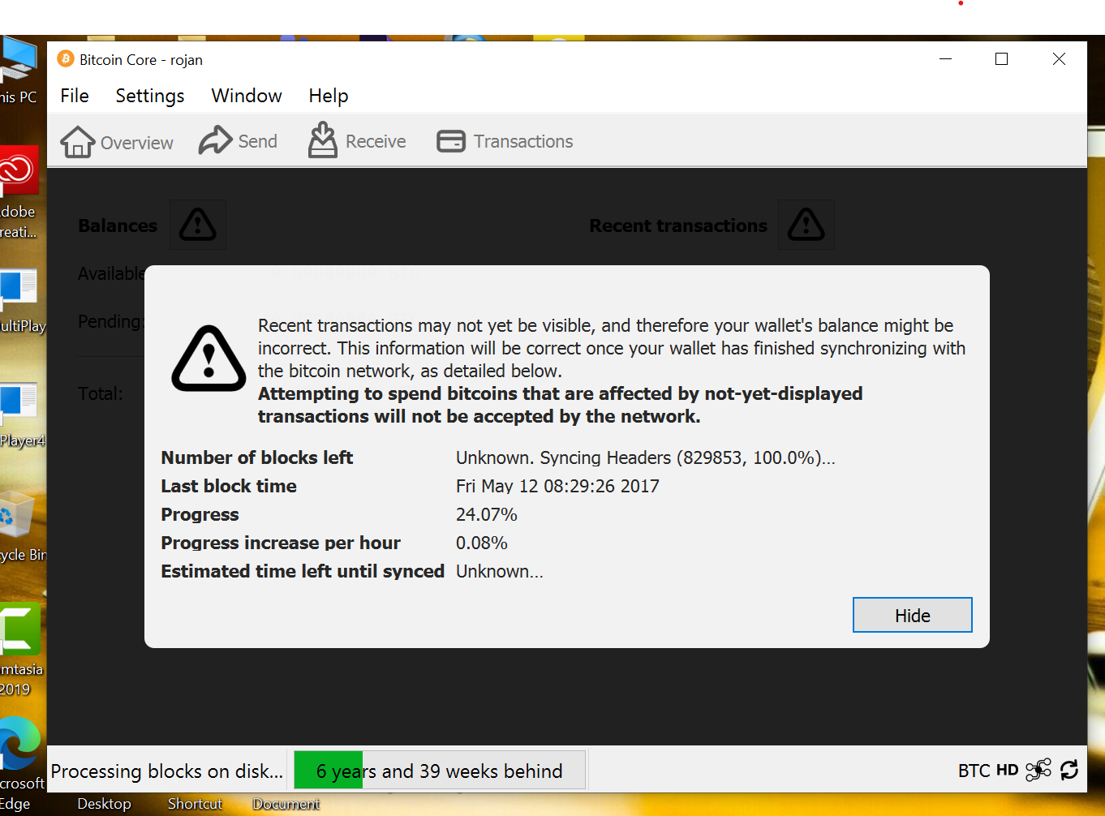
Task: Click the syncing refresh icon in status bar
Action: [x=1069, y=770]
